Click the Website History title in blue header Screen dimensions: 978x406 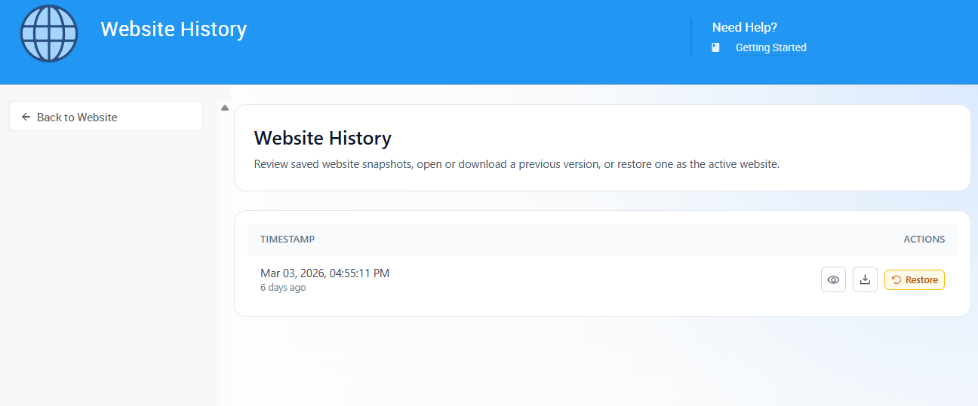(x=174, y=29)
